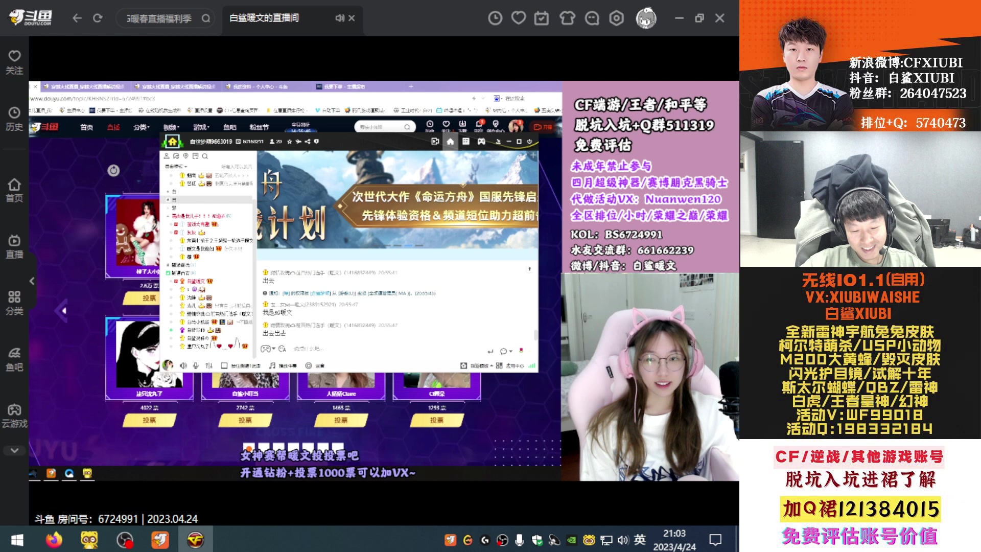The image size is (981, 552).
Task: Open the user avatar in top bar
Action: (x=646, y=18)
